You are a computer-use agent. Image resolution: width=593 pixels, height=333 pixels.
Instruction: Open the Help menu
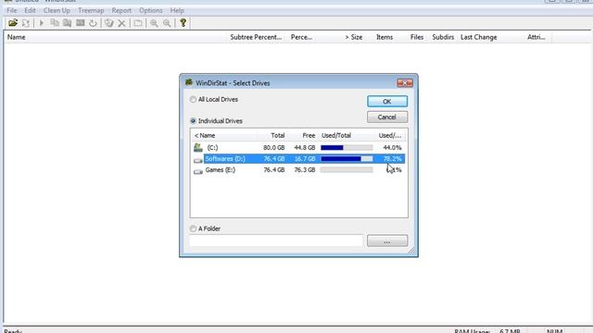[177, 10]
